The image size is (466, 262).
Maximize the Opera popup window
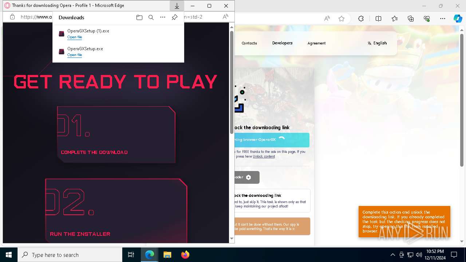coord(209,6)
